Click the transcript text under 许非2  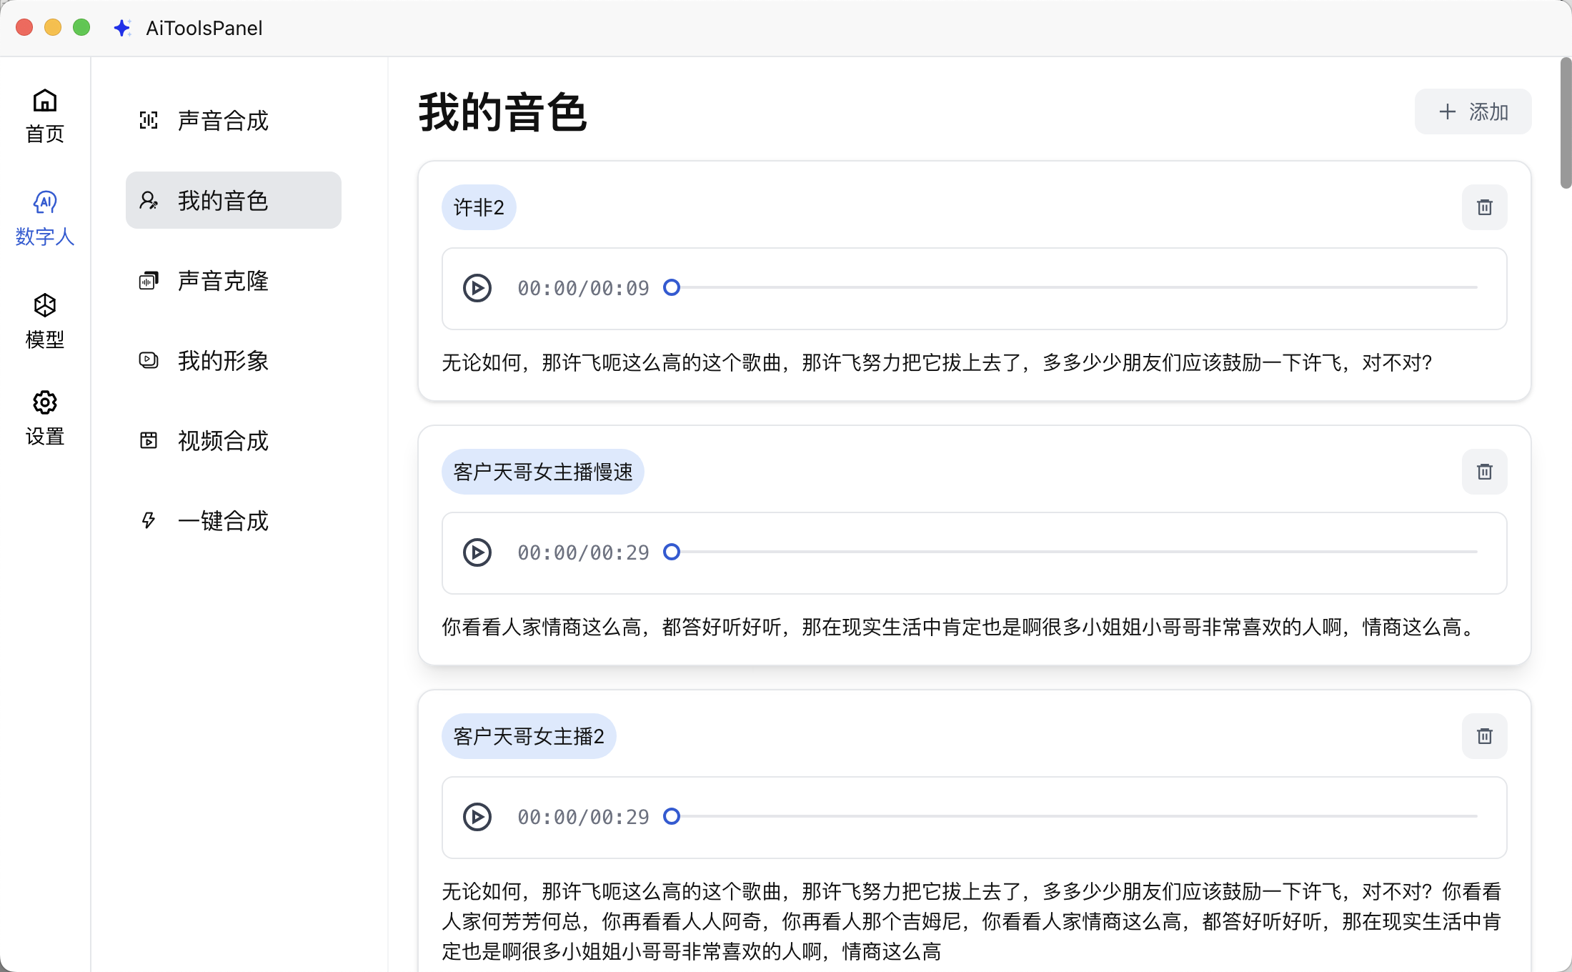pyautogui.click(x=937, y=363)
